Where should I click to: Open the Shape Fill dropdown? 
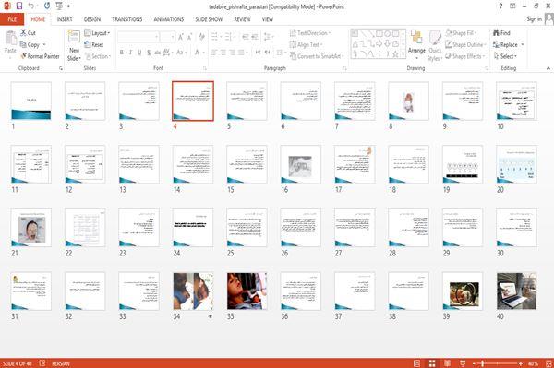pyautogui.click(x=461, y=33)
